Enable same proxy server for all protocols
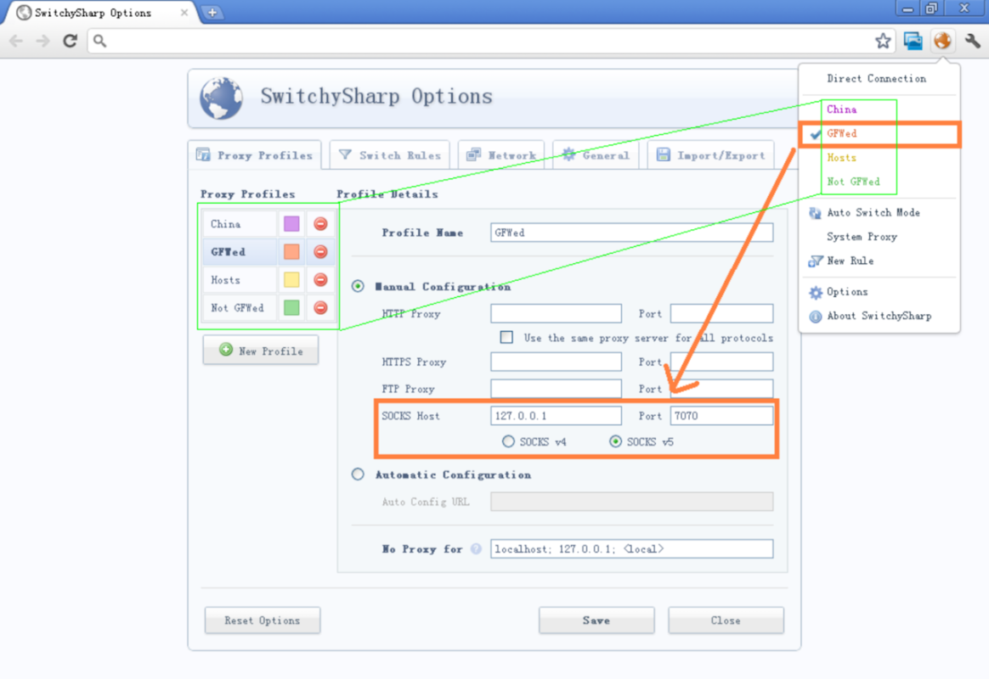This screenshot has width=989, height=679. click(x=506, y=337)
